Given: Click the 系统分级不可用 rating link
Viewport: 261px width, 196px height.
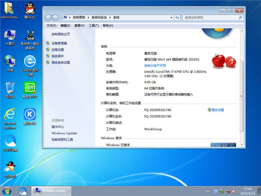Looking at the screenshot, I should [155, 65].
